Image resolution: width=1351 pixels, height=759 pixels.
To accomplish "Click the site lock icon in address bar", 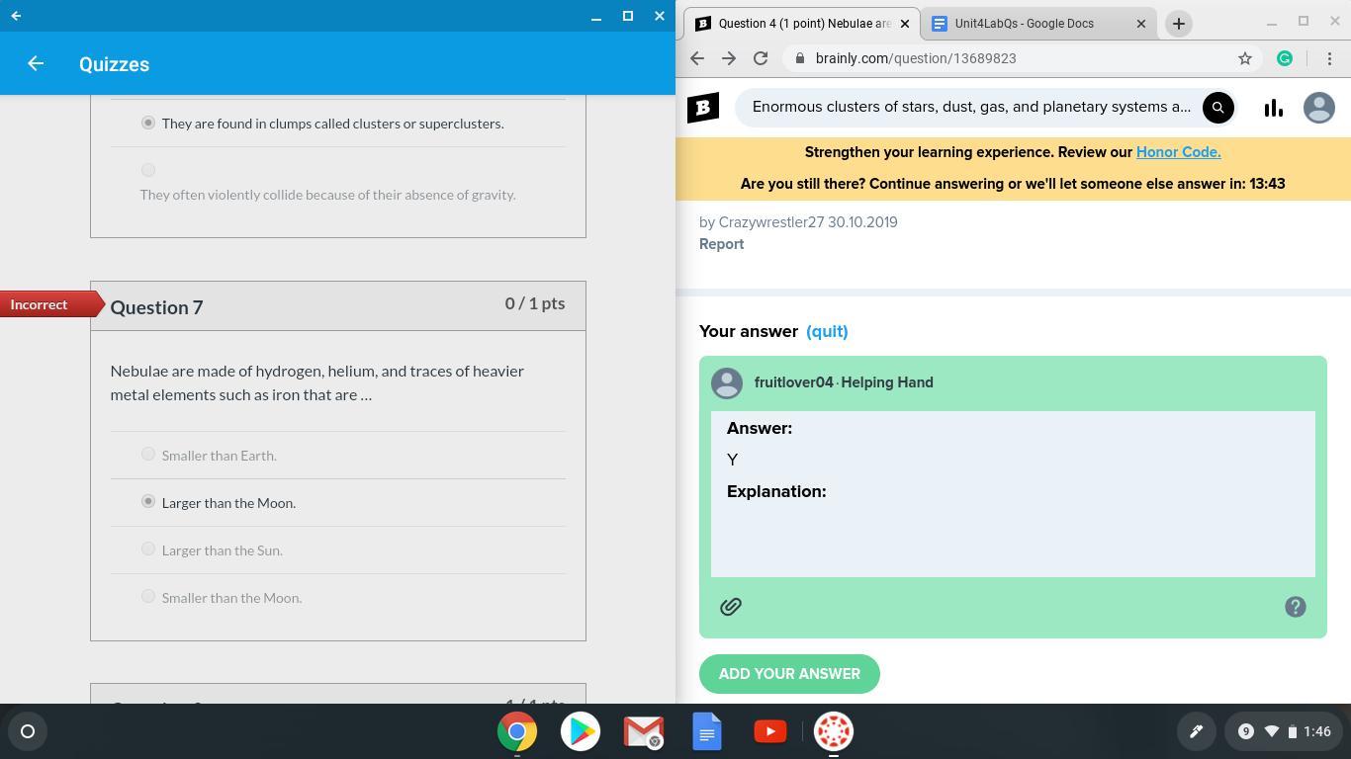I will pos(799,58).
